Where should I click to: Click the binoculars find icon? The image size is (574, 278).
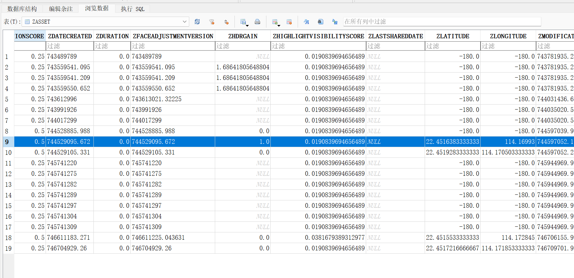(x=321, y=22)
